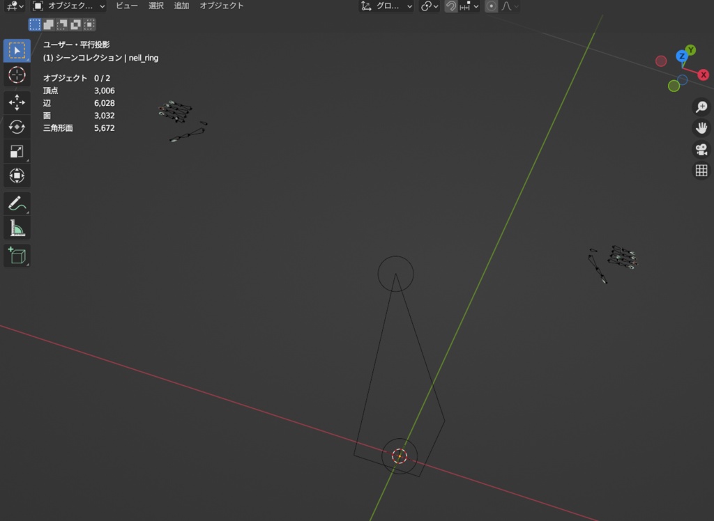Click the 3D cursor at origin
This screenshot has height=521, width=714.
click(x=400, y=456)
